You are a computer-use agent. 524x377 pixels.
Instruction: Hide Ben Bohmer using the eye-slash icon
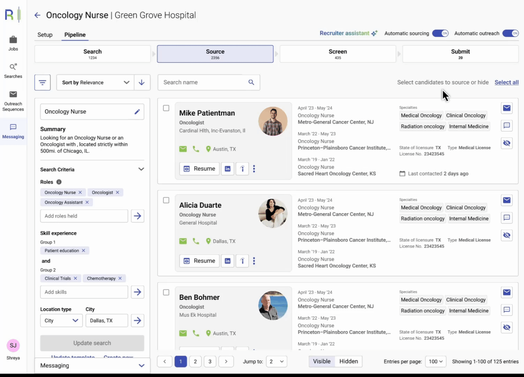[x=507, y=327]
